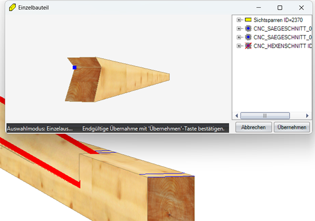315x221 pixels.
Task: Click the tree's horizontal scrollbar thumb
Action: point(265,116)
